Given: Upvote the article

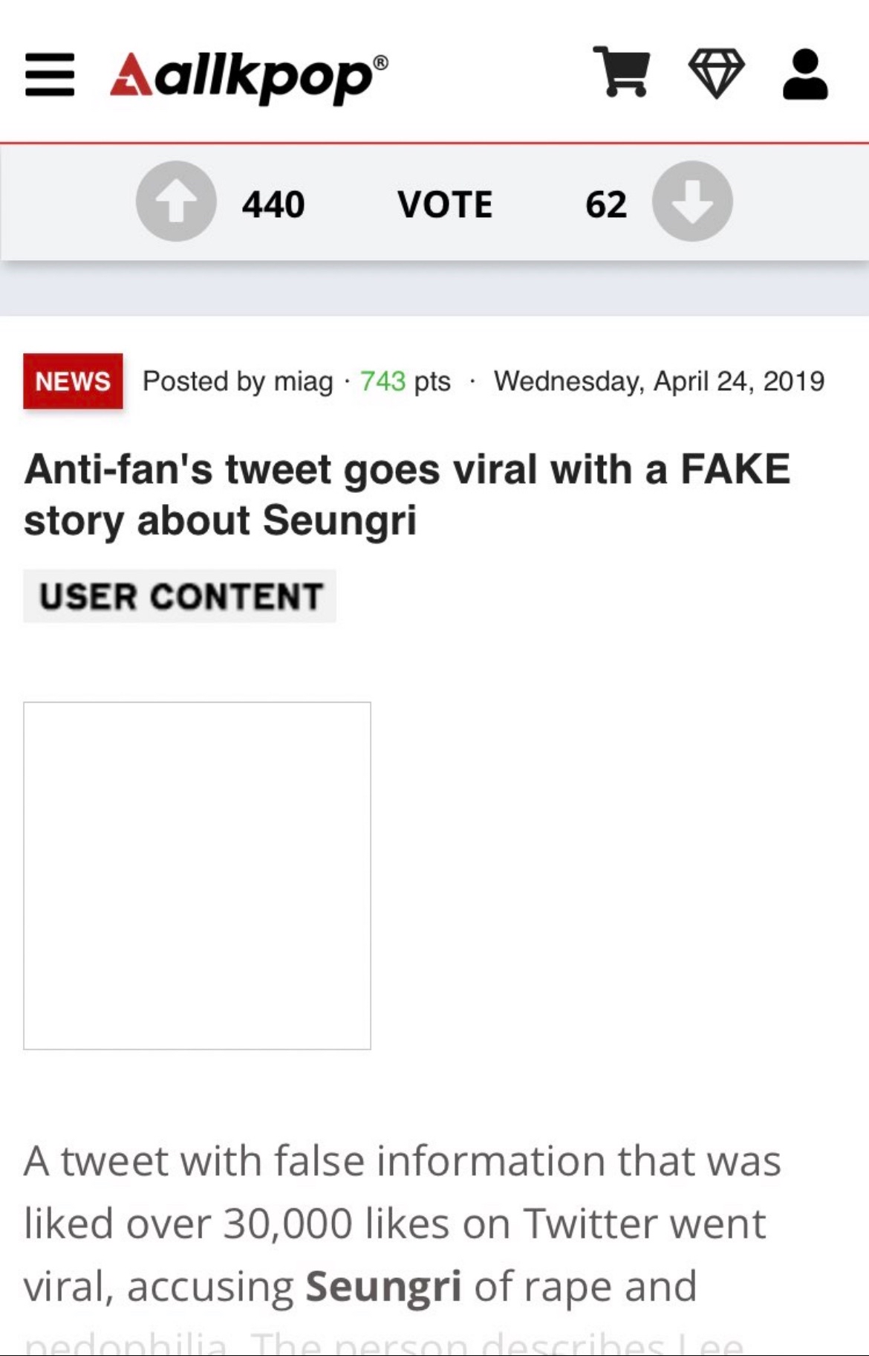Looking at the screenshot, I should point(176,201).
